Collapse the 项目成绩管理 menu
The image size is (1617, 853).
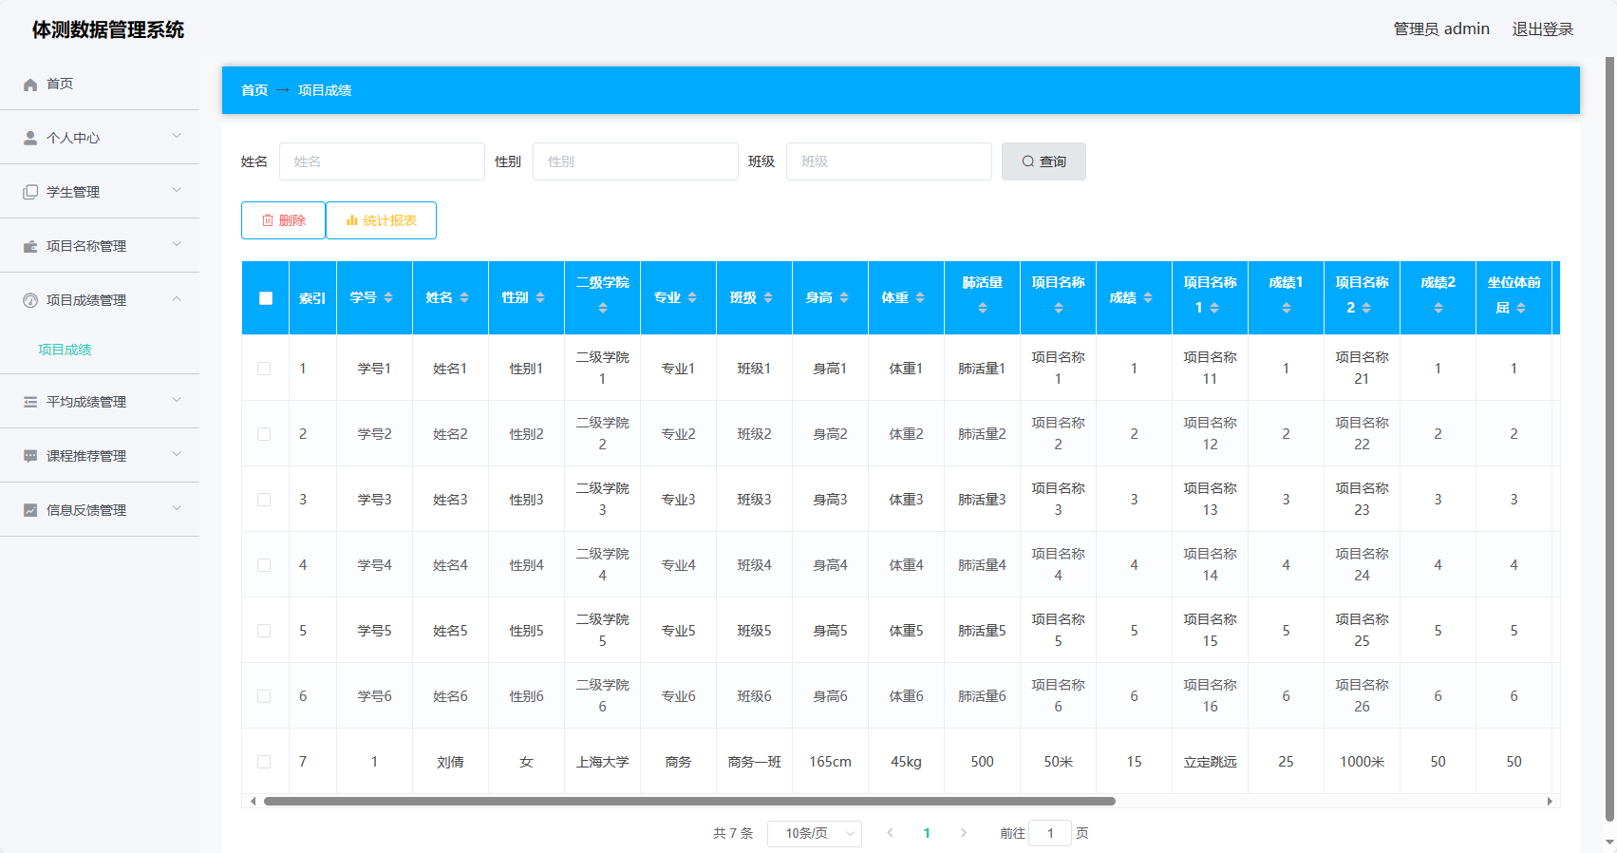[x=177, y=300]
